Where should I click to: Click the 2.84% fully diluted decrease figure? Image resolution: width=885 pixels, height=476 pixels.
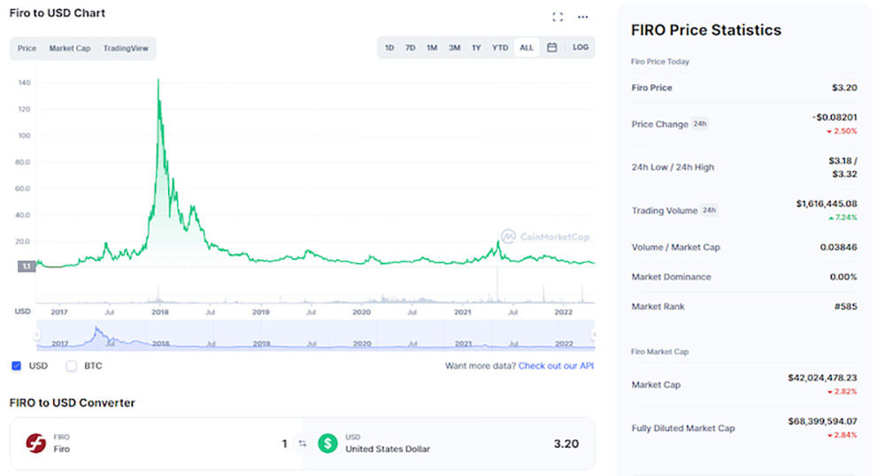pyautogui.click(x=843, y=435)
